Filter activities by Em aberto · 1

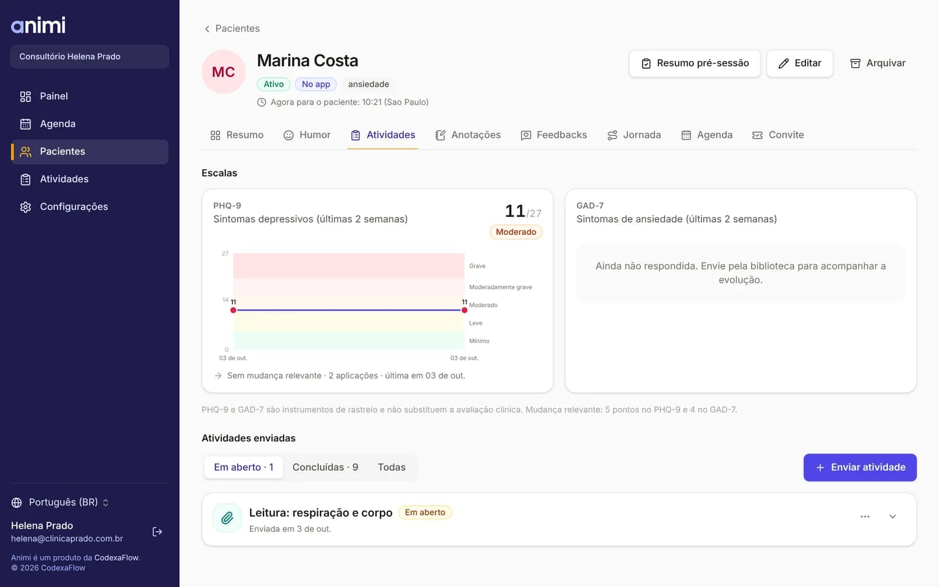[x=244, y=467]
